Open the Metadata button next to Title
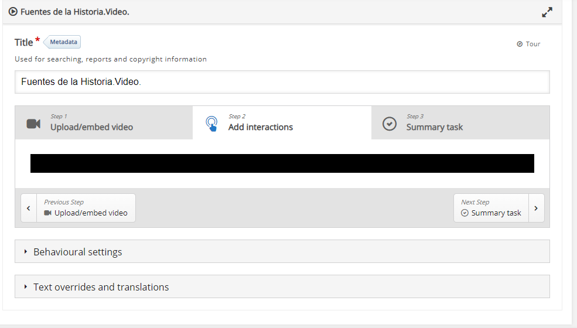The image size is (577, 328). [x=62, y=42]
